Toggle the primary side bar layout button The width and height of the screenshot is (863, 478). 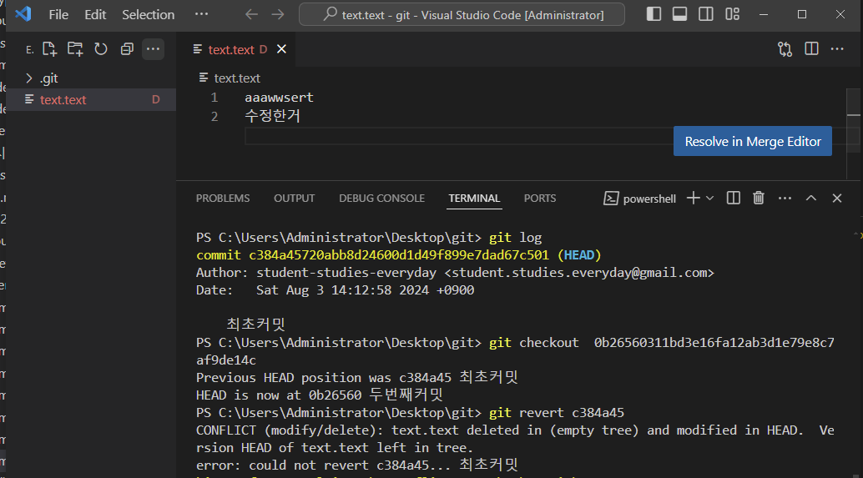[654, 14]
